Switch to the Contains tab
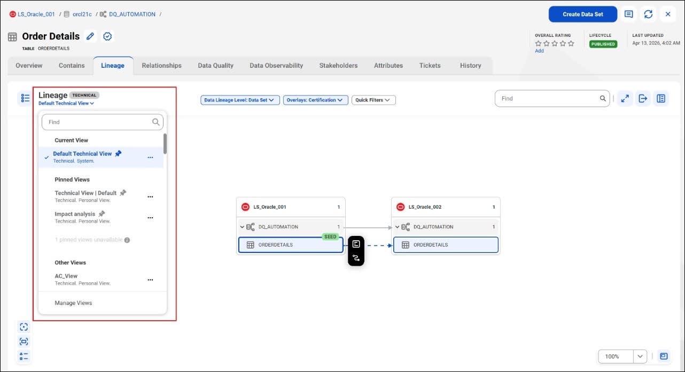 tap(72, 66)
